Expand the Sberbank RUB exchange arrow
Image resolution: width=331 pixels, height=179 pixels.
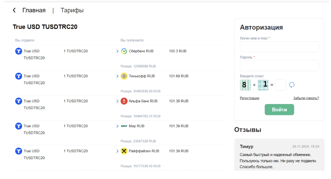(x=117, y=51)
